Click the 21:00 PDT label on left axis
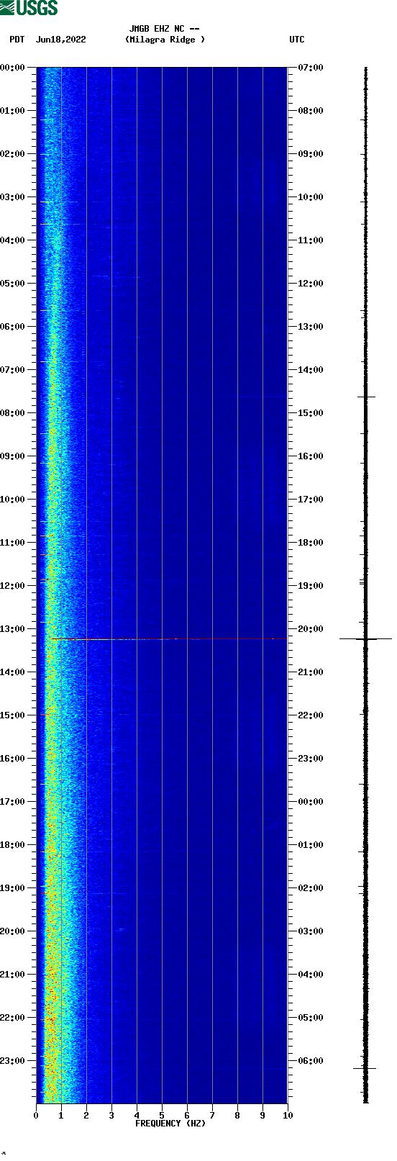This screenshot has width=397, height=1161. point(13,975)
